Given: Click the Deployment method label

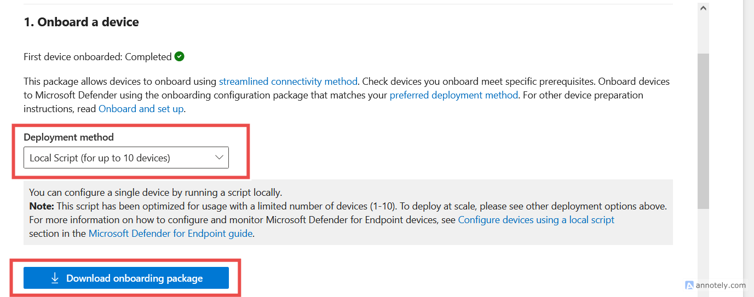Looking at the screenshot, I should tap(68, 137).
